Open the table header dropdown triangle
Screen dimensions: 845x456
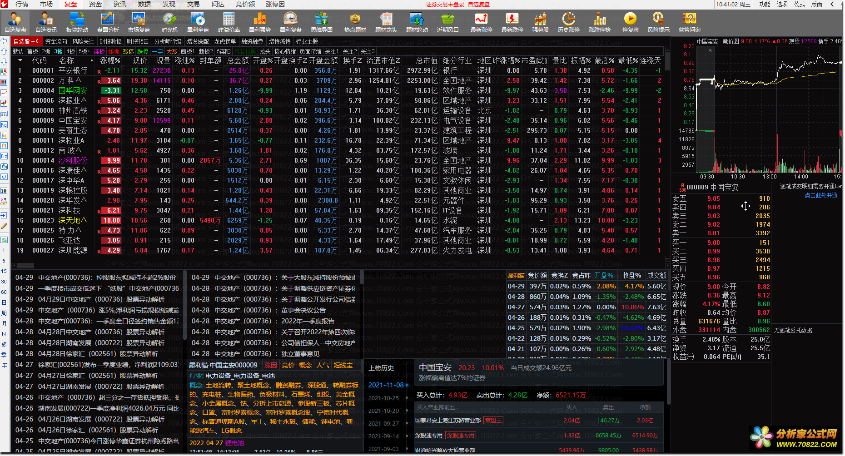pyautogui.click(x=20, y=60)
